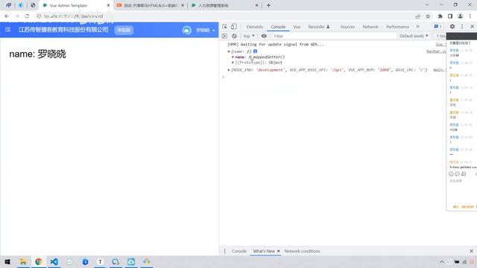Open the Elements tab in DevTools
Screen dimensions: 477x268
click(255, 27)
